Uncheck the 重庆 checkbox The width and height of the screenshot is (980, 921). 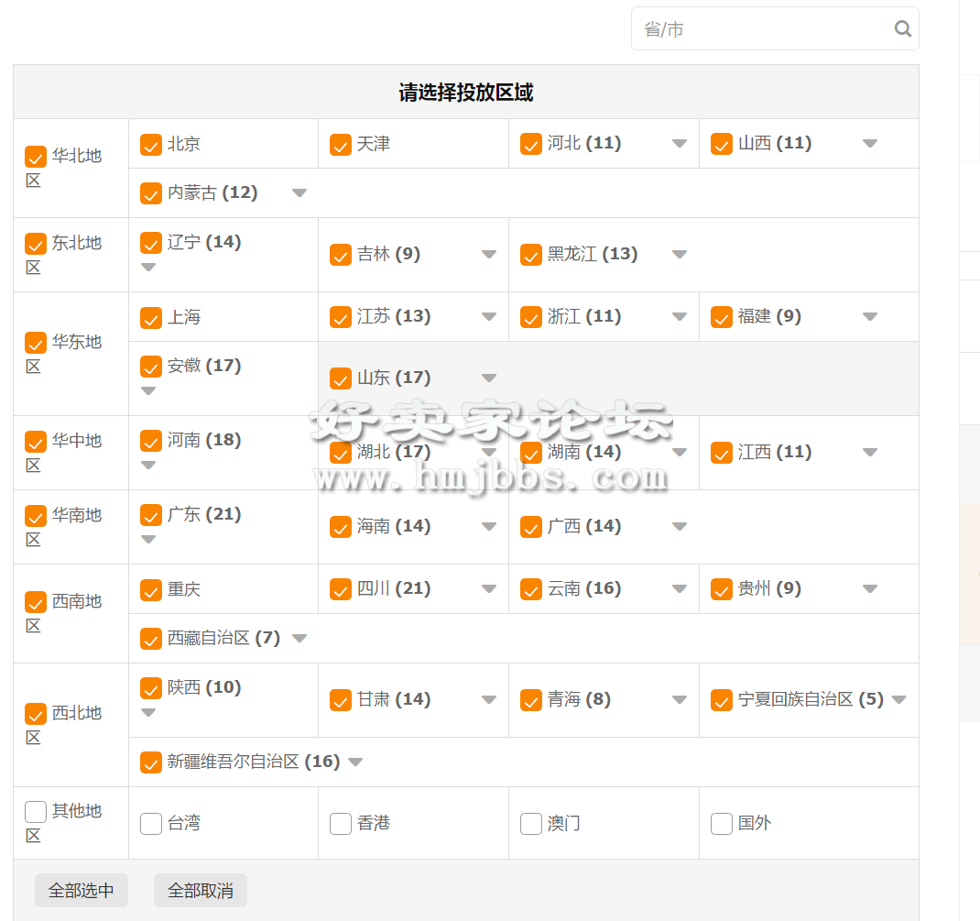tap(151, 589)
